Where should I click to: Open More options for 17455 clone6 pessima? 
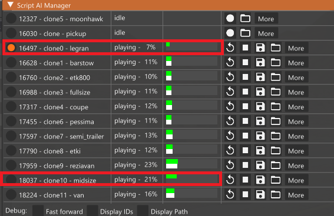click(x=296, y=122)
